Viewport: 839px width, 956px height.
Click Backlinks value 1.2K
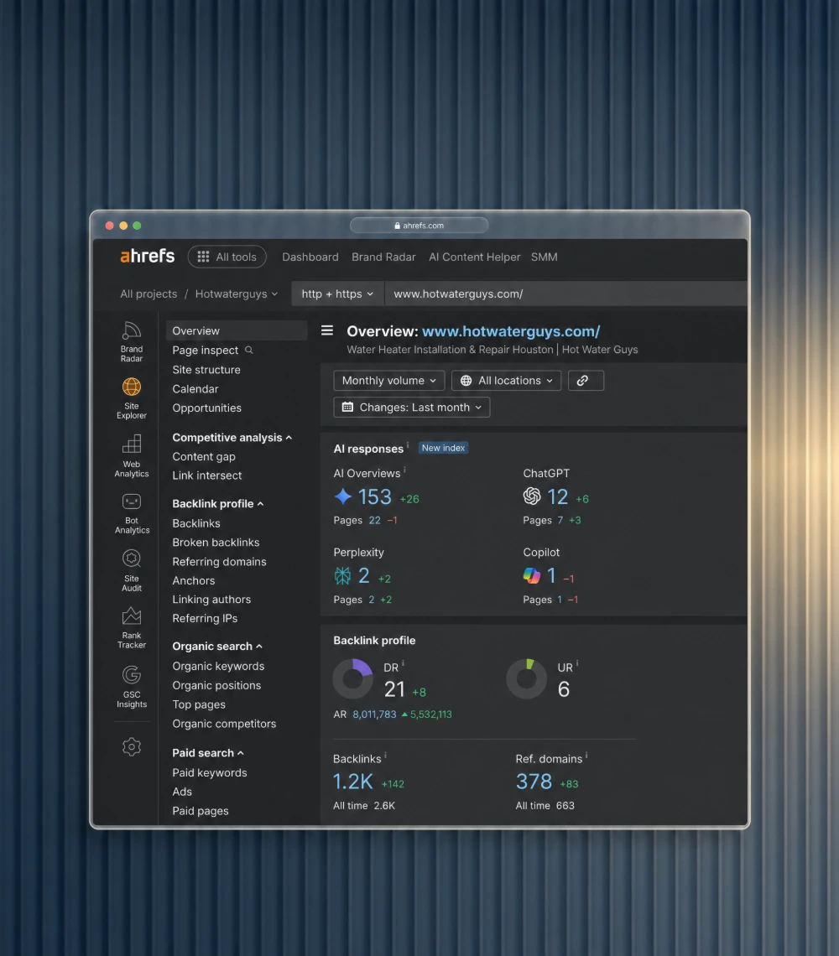tap(352, 781)
